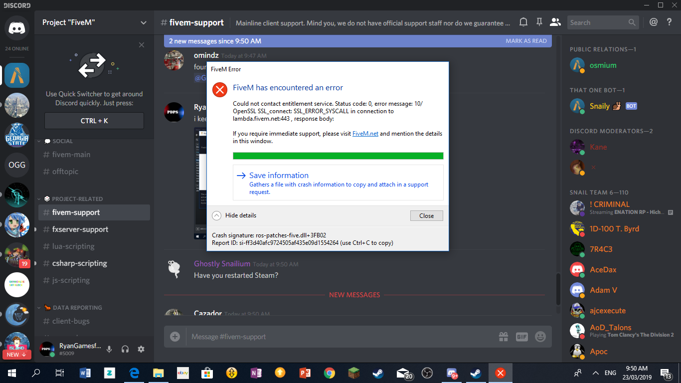Show pinned messages pin icon
Image resolution: width=681 pixels, height=383 pixels.
539,22
